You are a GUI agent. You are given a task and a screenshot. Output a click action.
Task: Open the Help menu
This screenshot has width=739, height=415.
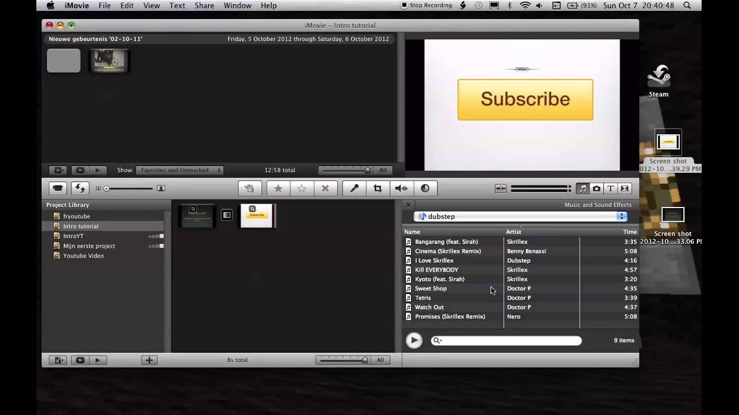point(268,5)
